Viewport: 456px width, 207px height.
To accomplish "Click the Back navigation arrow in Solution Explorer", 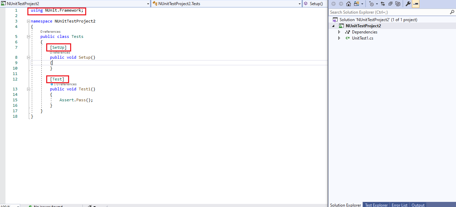I will click(333, 4).
